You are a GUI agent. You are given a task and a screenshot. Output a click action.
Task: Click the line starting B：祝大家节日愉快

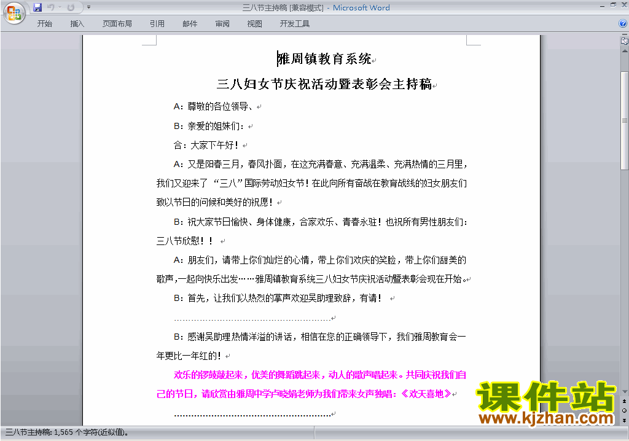pos(321,222)
